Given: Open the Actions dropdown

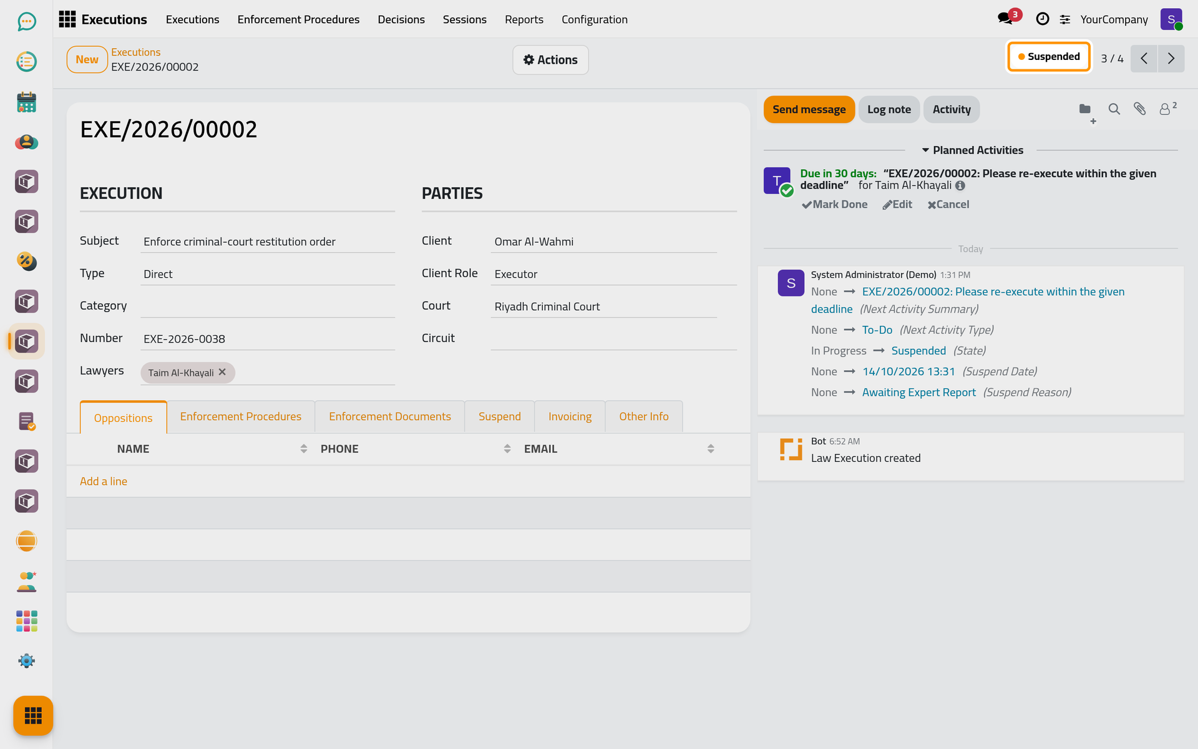Looking at the screenshot, I should [x=550, y=60].
